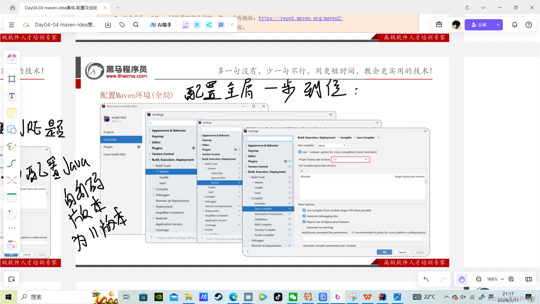
Task: Zoom out with the minus magnifier
Action: (479, 279)
